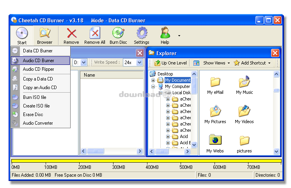Screen dimensions: 291x188
Task: Minimize the Cheetah CD Burner window
Action: (259, 20)
